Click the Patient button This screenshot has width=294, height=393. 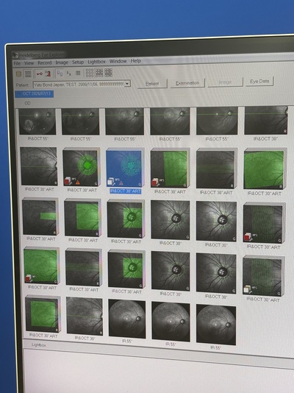coord(152,84)
